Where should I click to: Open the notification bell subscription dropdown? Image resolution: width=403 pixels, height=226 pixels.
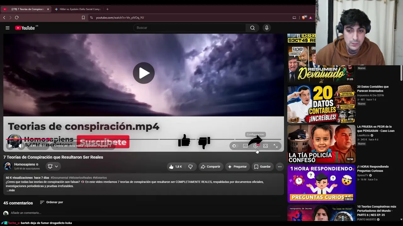[x=53, y=166]
